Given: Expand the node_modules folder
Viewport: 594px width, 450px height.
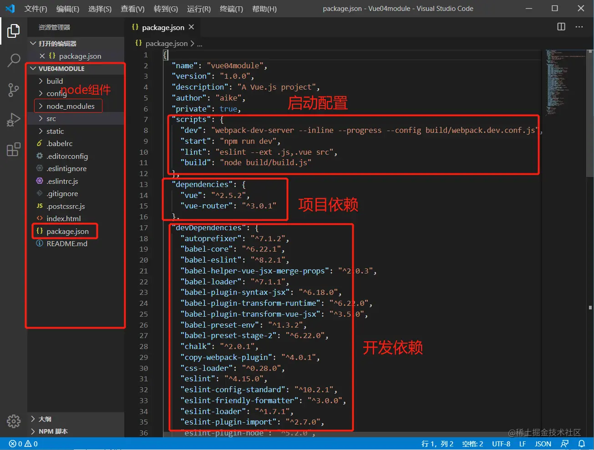Looking at the screenshot, I should click(x=76, y=106).
